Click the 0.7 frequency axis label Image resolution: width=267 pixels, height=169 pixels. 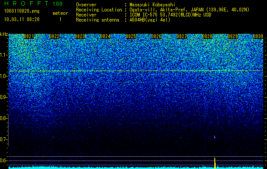point(3,139)
